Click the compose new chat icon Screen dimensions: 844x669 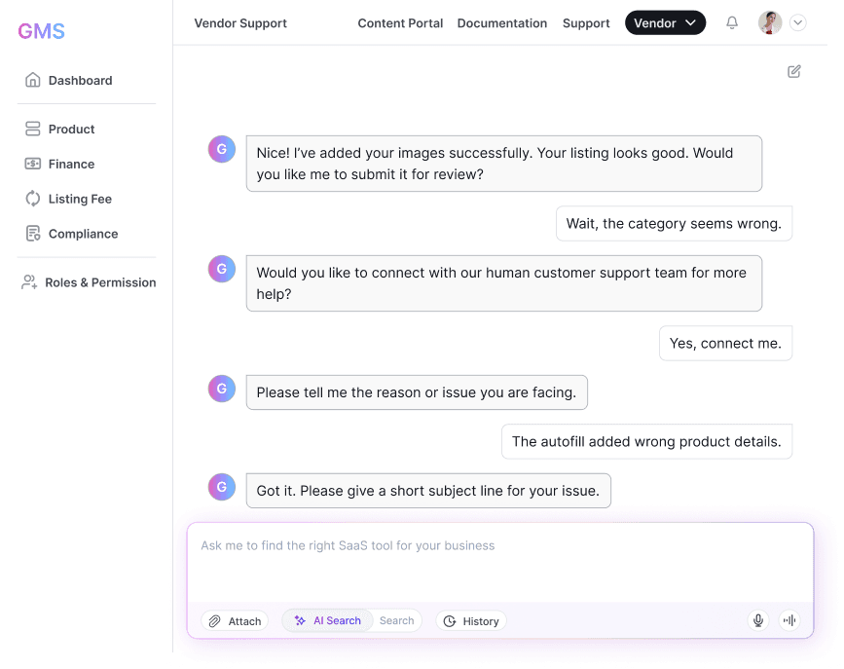794,71
